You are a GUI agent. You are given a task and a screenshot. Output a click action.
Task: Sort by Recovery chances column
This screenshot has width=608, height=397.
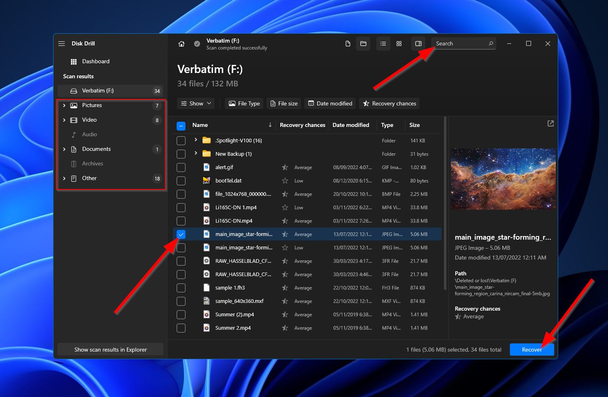tap(302, 125)
